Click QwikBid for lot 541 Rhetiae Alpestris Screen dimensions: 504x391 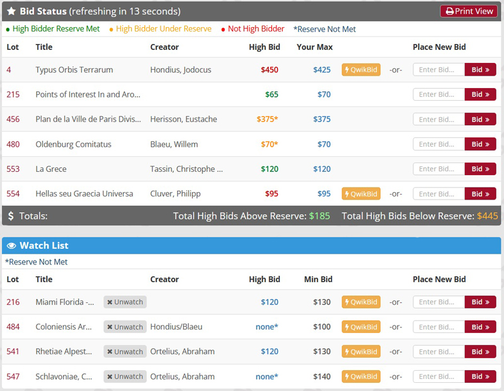coord(362,352)
